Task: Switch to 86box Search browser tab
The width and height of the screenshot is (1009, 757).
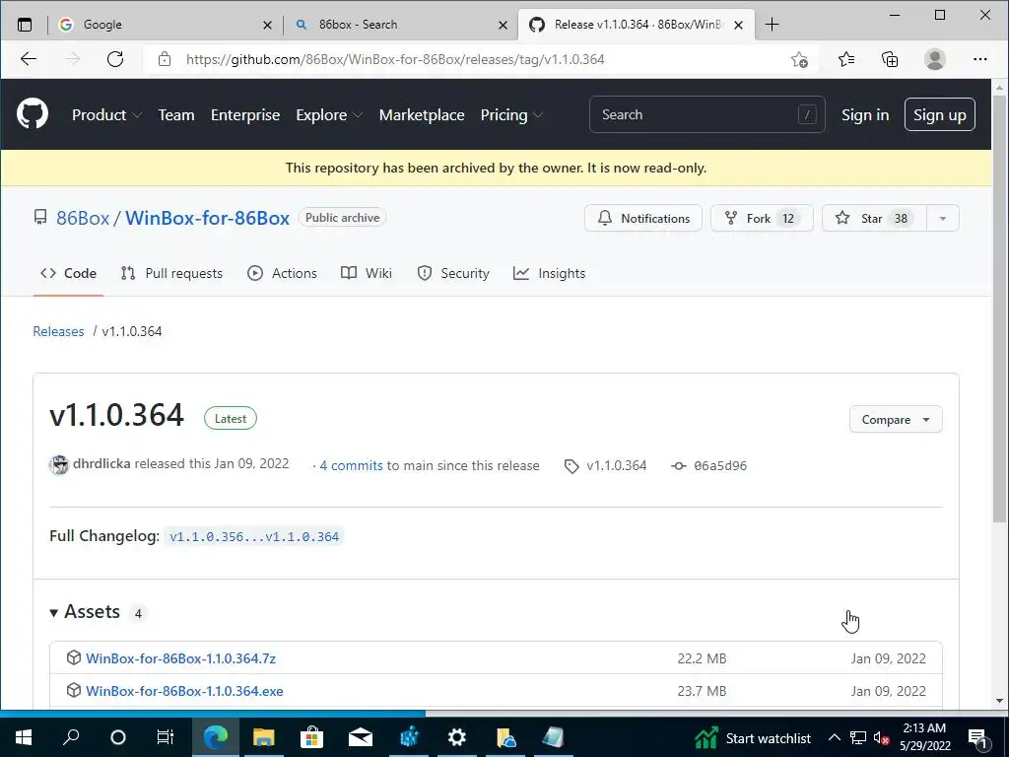Action: [x=400, y=25]
